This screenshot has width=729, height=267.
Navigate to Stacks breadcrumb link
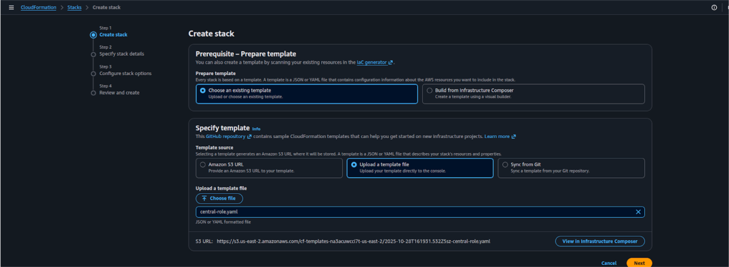tap(74, 7)
